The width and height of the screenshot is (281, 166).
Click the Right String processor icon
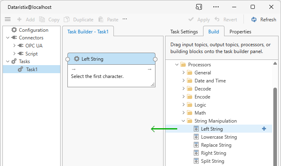pyautogui.click(x=196, y=153)
